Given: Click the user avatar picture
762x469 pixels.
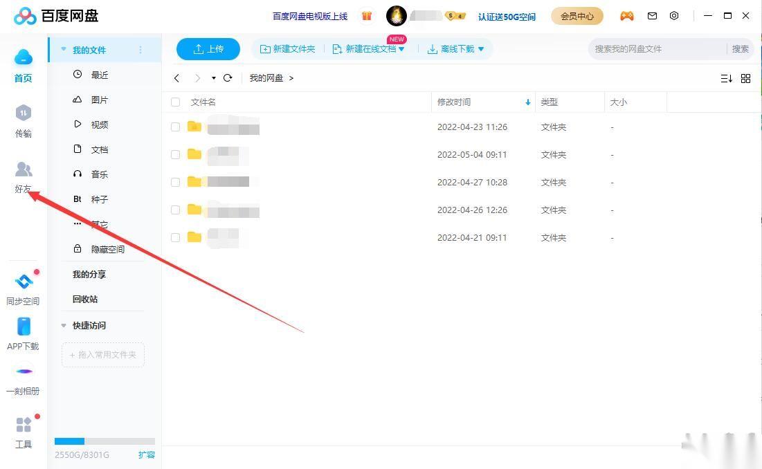Looking at the screenshot, I should [x=396, y=16].
